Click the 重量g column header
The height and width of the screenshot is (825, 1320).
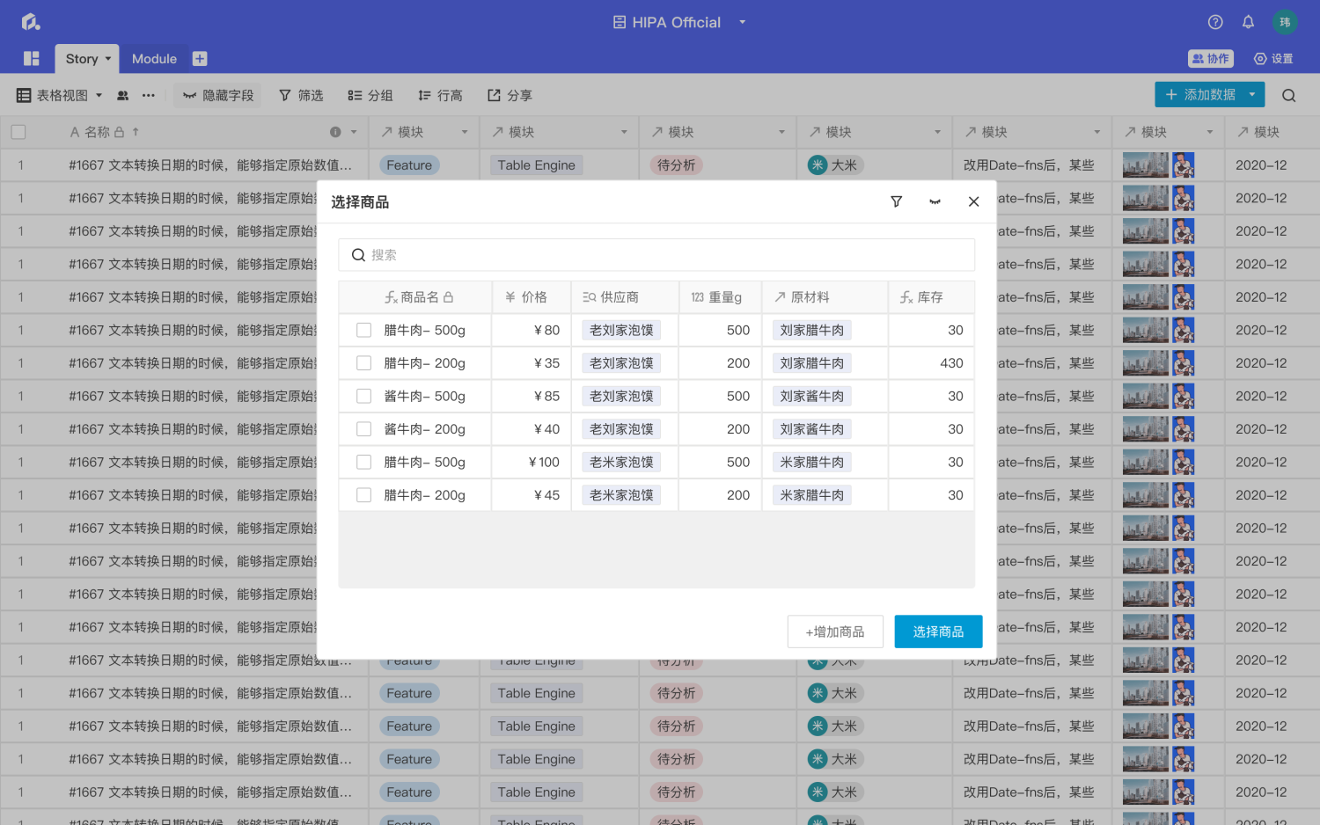click(721, 297)
